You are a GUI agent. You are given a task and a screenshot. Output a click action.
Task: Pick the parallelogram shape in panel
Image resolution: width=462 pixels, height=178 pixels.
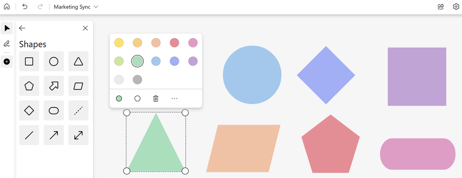(78, 86)
